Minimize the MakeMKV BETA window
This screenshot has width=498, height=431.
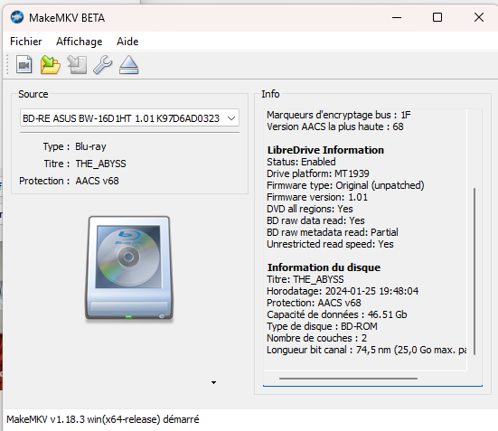397,17
